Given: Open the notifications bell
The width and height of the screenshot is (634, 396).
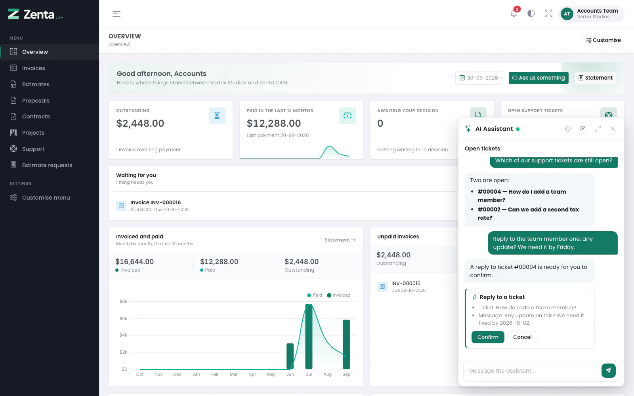Looking at the screenshot, I should point(514,13).
